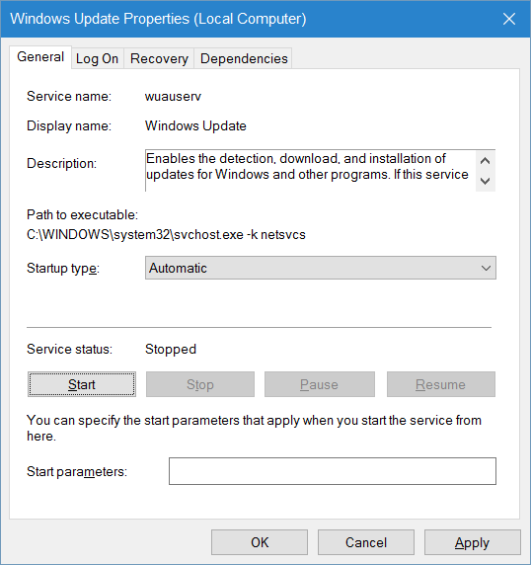
Task: Click the Start parameters label
Action: point(77,472)
